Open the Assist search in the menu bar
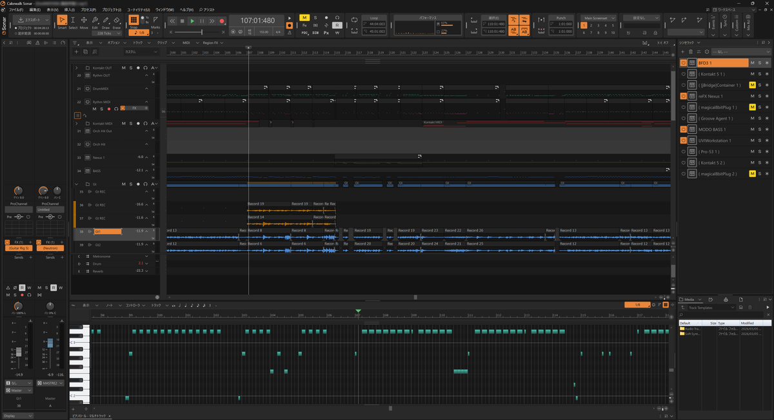The height and width of the screenshot is (420, 774). point(208,10)
